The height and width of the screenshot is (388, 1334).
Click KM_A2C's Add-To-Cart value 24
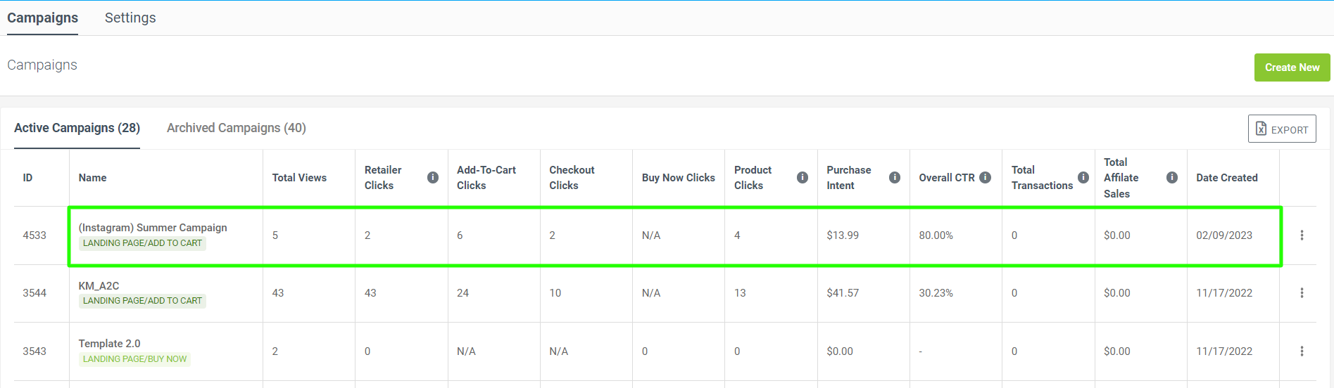point(463,293)
